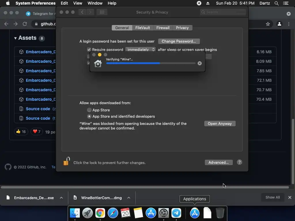Click the Verifying Wine progress bar

pos(151,63)
